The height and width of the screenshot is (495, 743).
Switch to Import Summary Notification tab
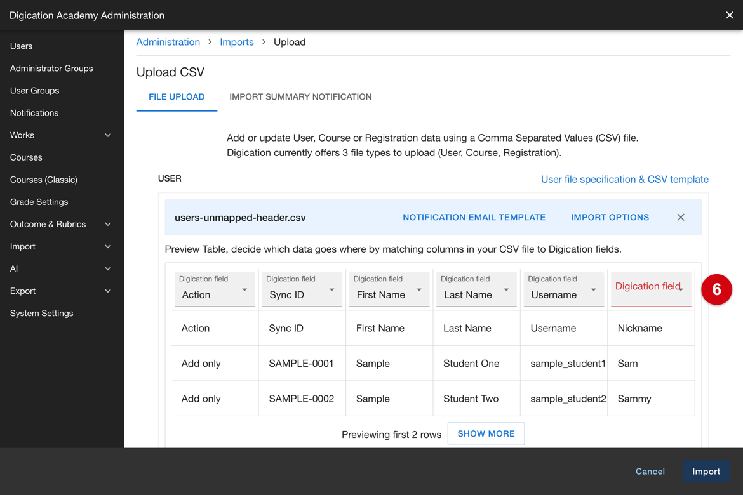point(300,96)
